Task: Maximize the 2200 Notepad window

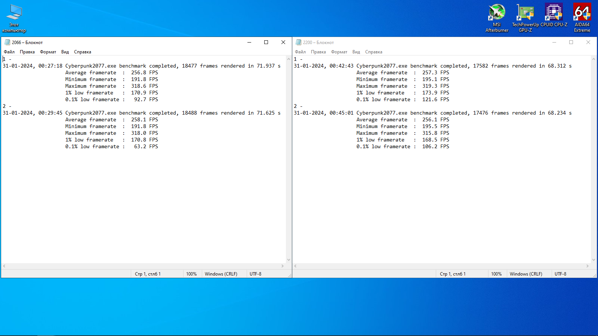Action: [571, 42]
